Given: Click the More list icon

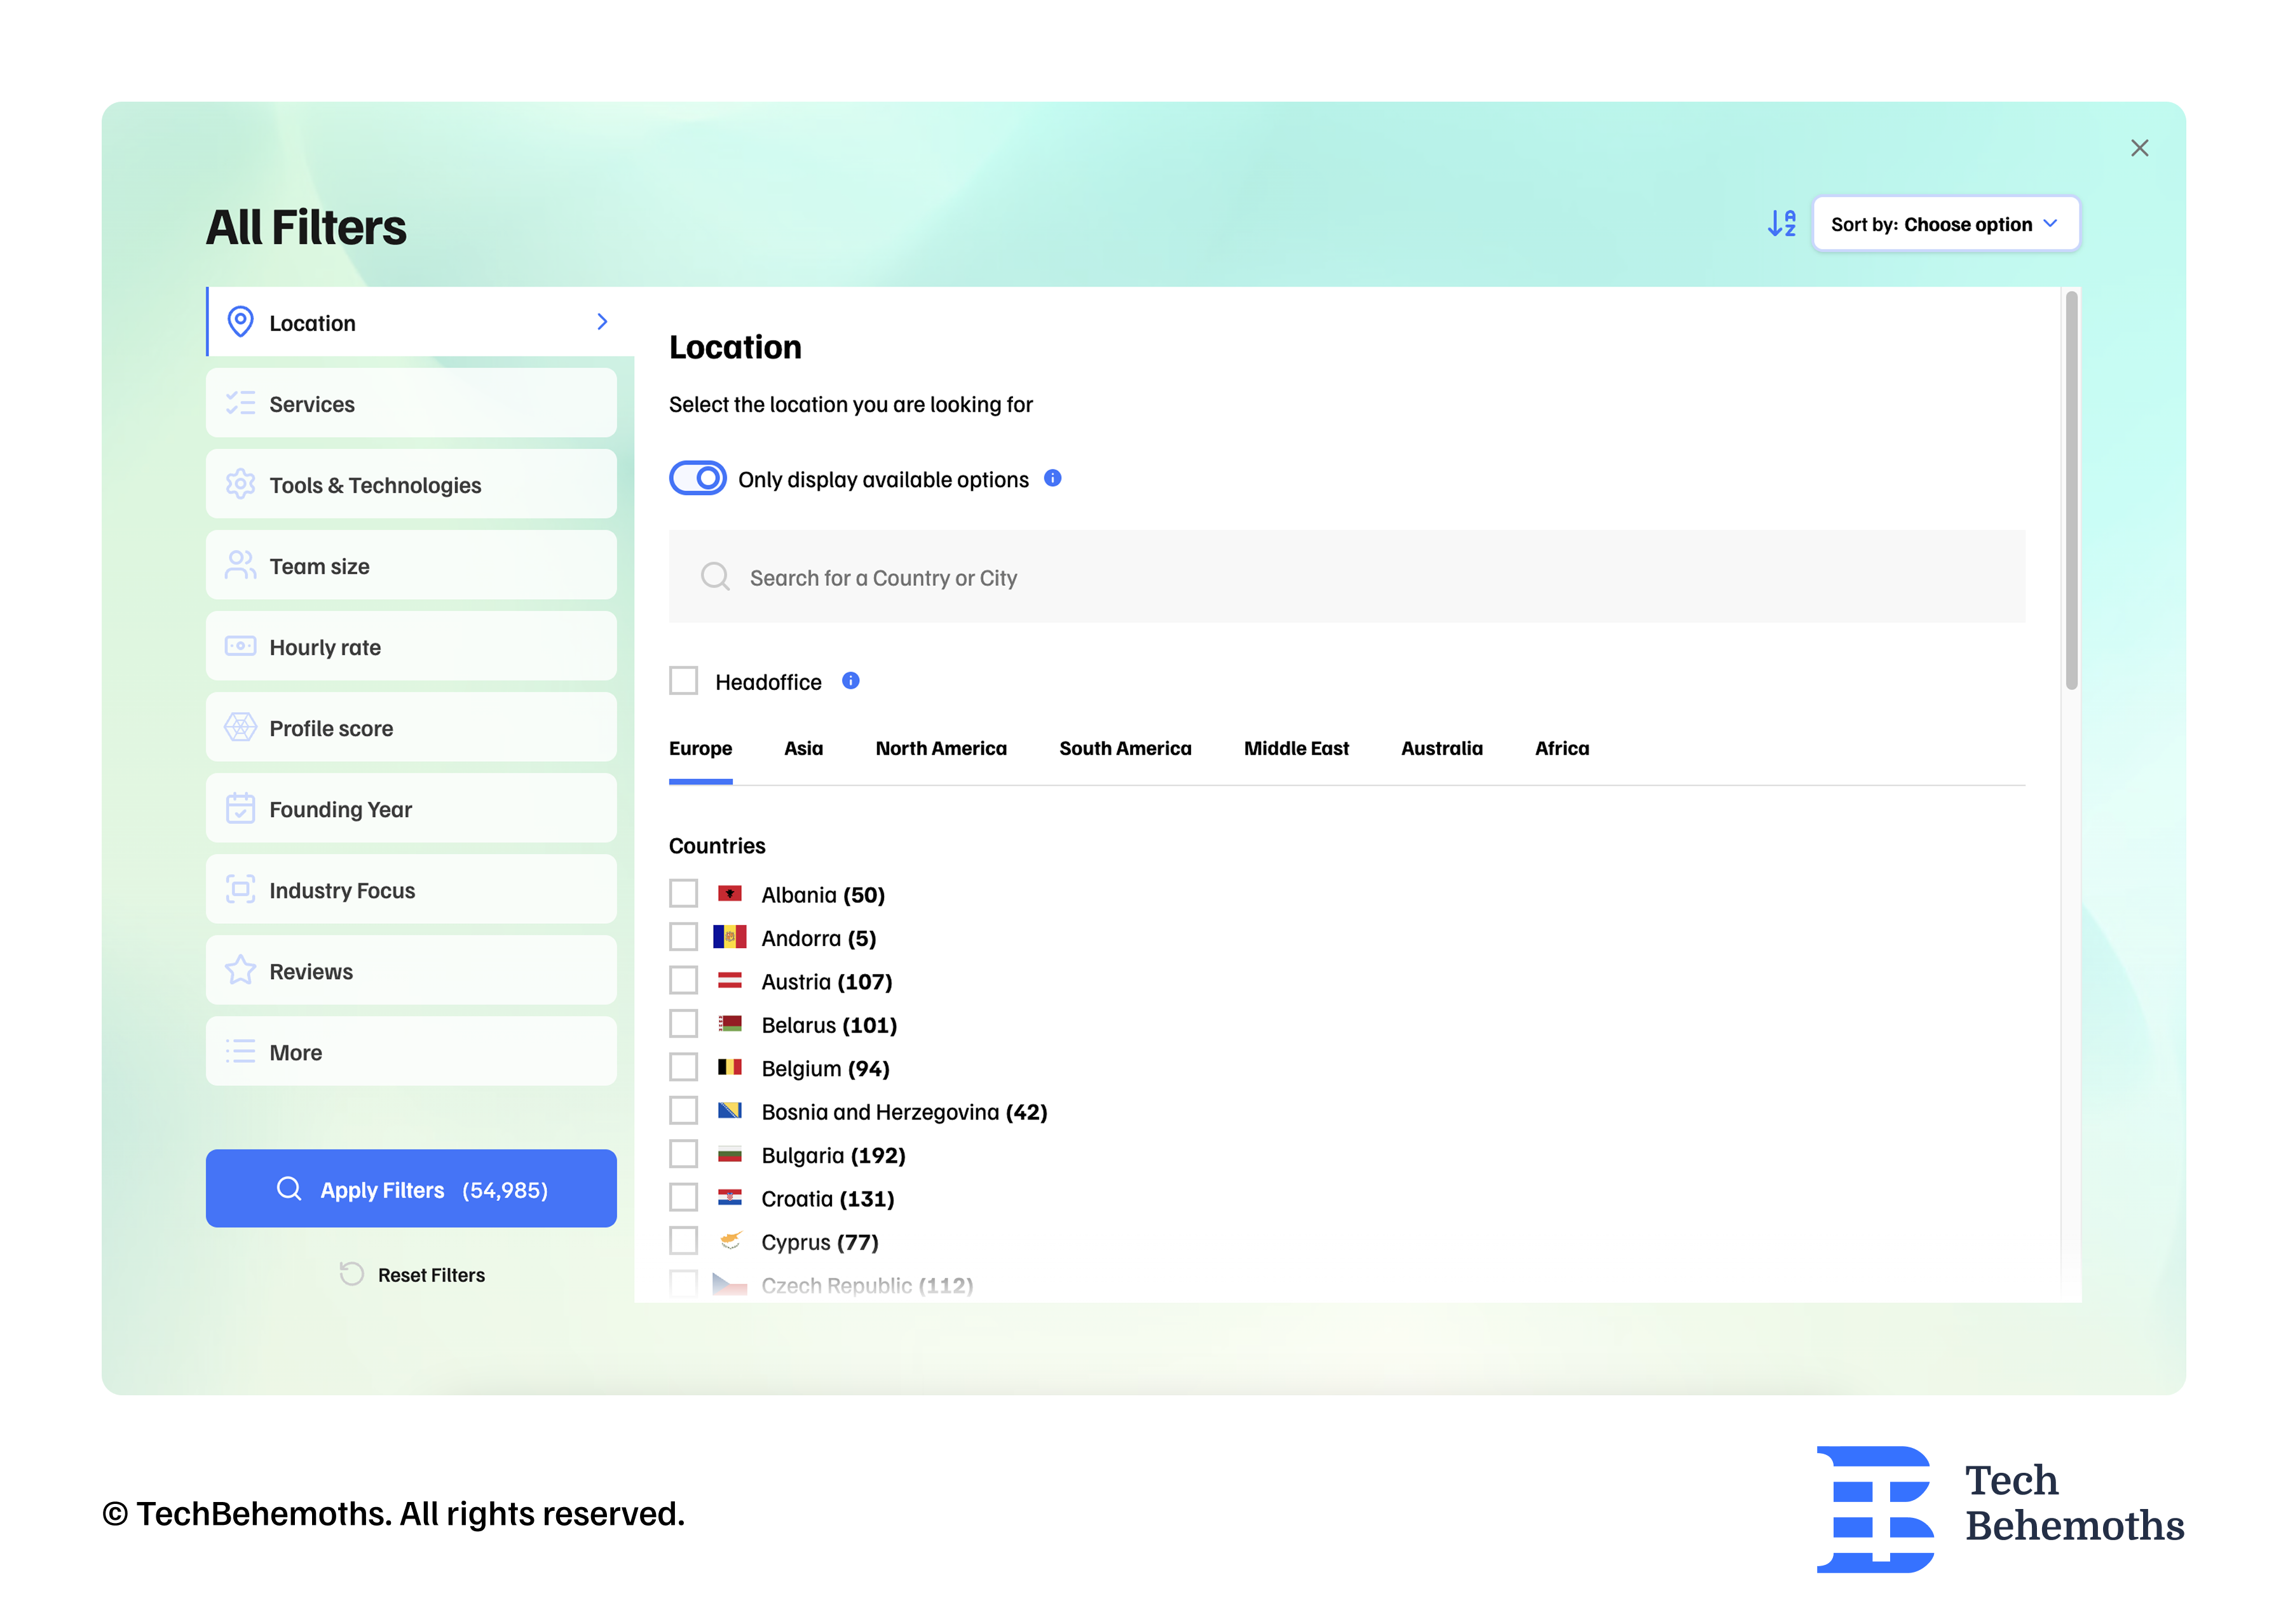Looking at the screenshot, I should coord(240,1051).
